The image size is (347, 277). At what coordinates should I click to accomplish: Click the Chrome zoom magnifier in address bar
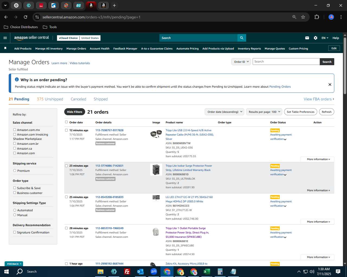click(294, 17)
